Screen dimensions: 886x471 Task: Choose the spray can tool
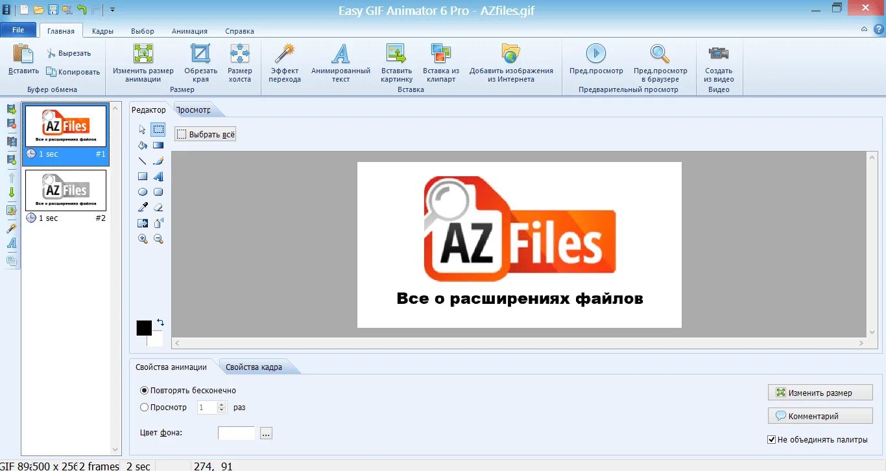pyautogui.click(x=158, y=223)
